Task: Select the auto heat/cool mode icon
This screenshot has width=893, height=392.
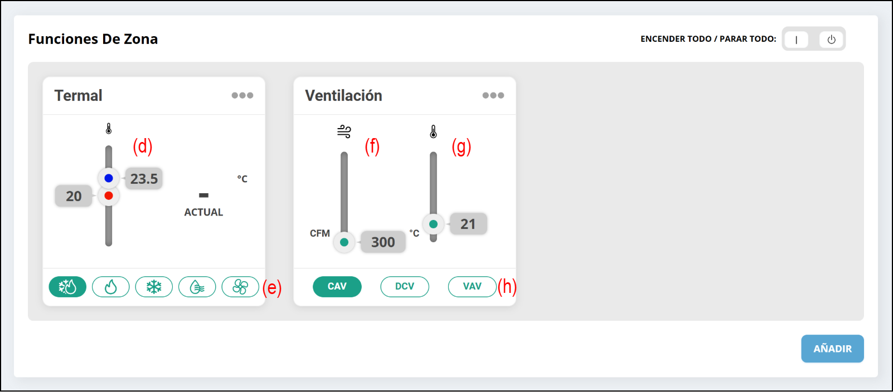Action: click(x=67, y=287)
